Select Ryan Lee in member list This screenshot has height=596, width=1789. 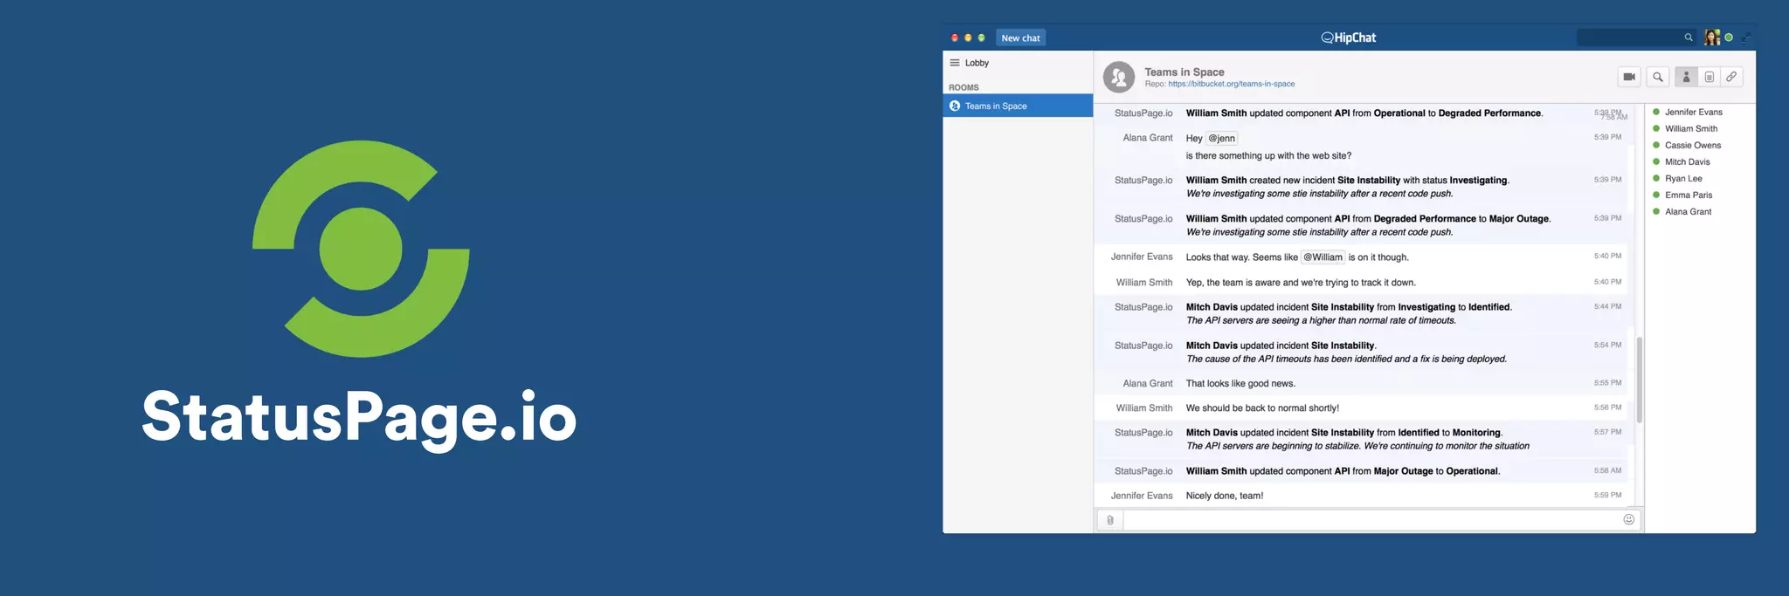[x=1682, y=178]
